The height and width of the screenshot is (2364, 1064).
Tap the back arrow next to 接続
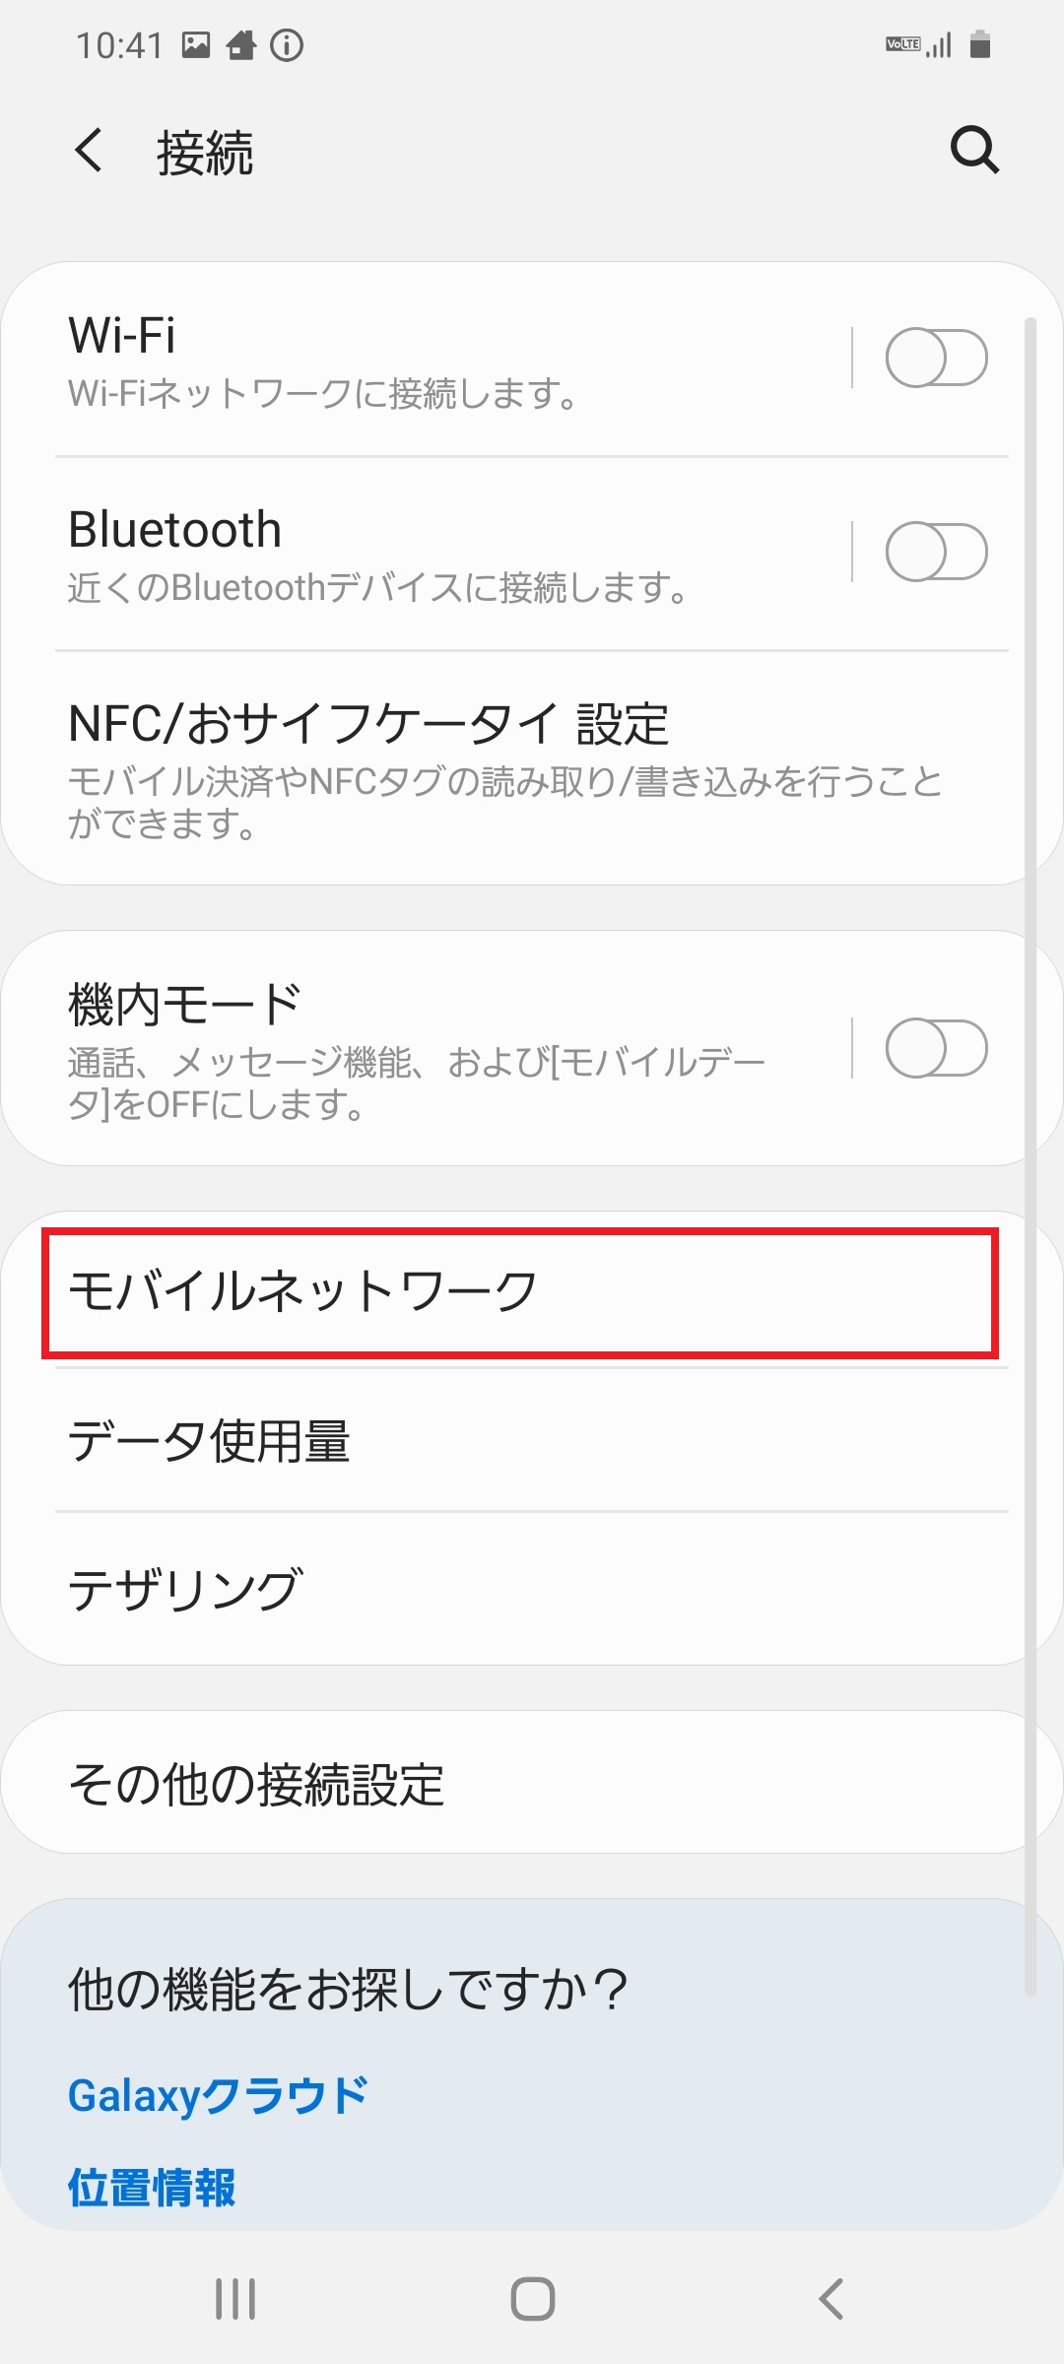[90, 152]
